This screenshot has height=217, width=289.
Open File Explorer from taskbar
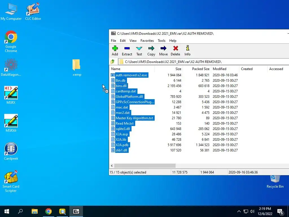[x=34, y=211]
